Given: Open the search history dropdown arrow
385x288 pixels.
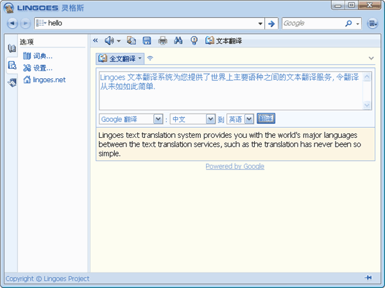Looking at the screenshot, I should [x=261, y=24].
